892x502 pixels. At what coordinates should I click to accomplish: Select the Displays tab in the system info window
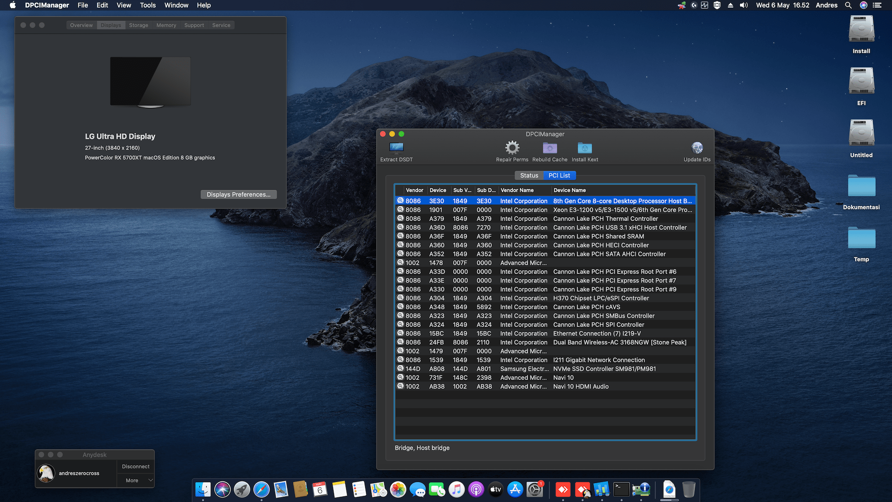[x=111, y=25]
